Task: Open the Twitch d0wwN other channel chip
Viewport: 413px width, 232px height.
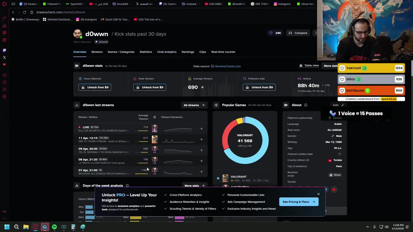Action: point(101,42)
